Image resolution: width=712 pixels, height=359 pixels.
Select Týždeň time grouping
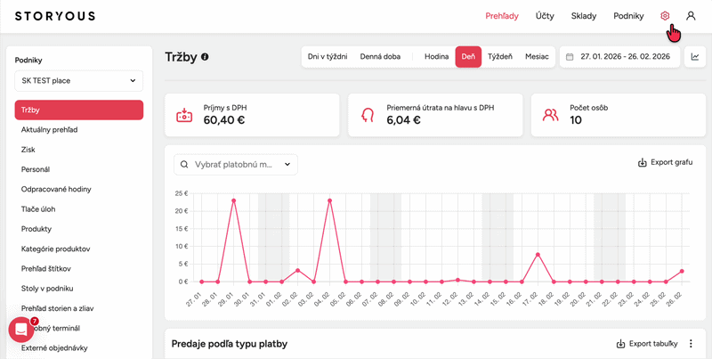(499, 57)
